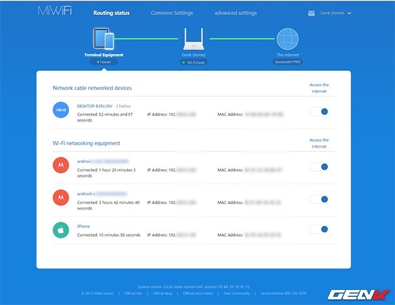This screenshot has width=395, height=305.
Task: Click The Internet label
Action: point(288,55)
